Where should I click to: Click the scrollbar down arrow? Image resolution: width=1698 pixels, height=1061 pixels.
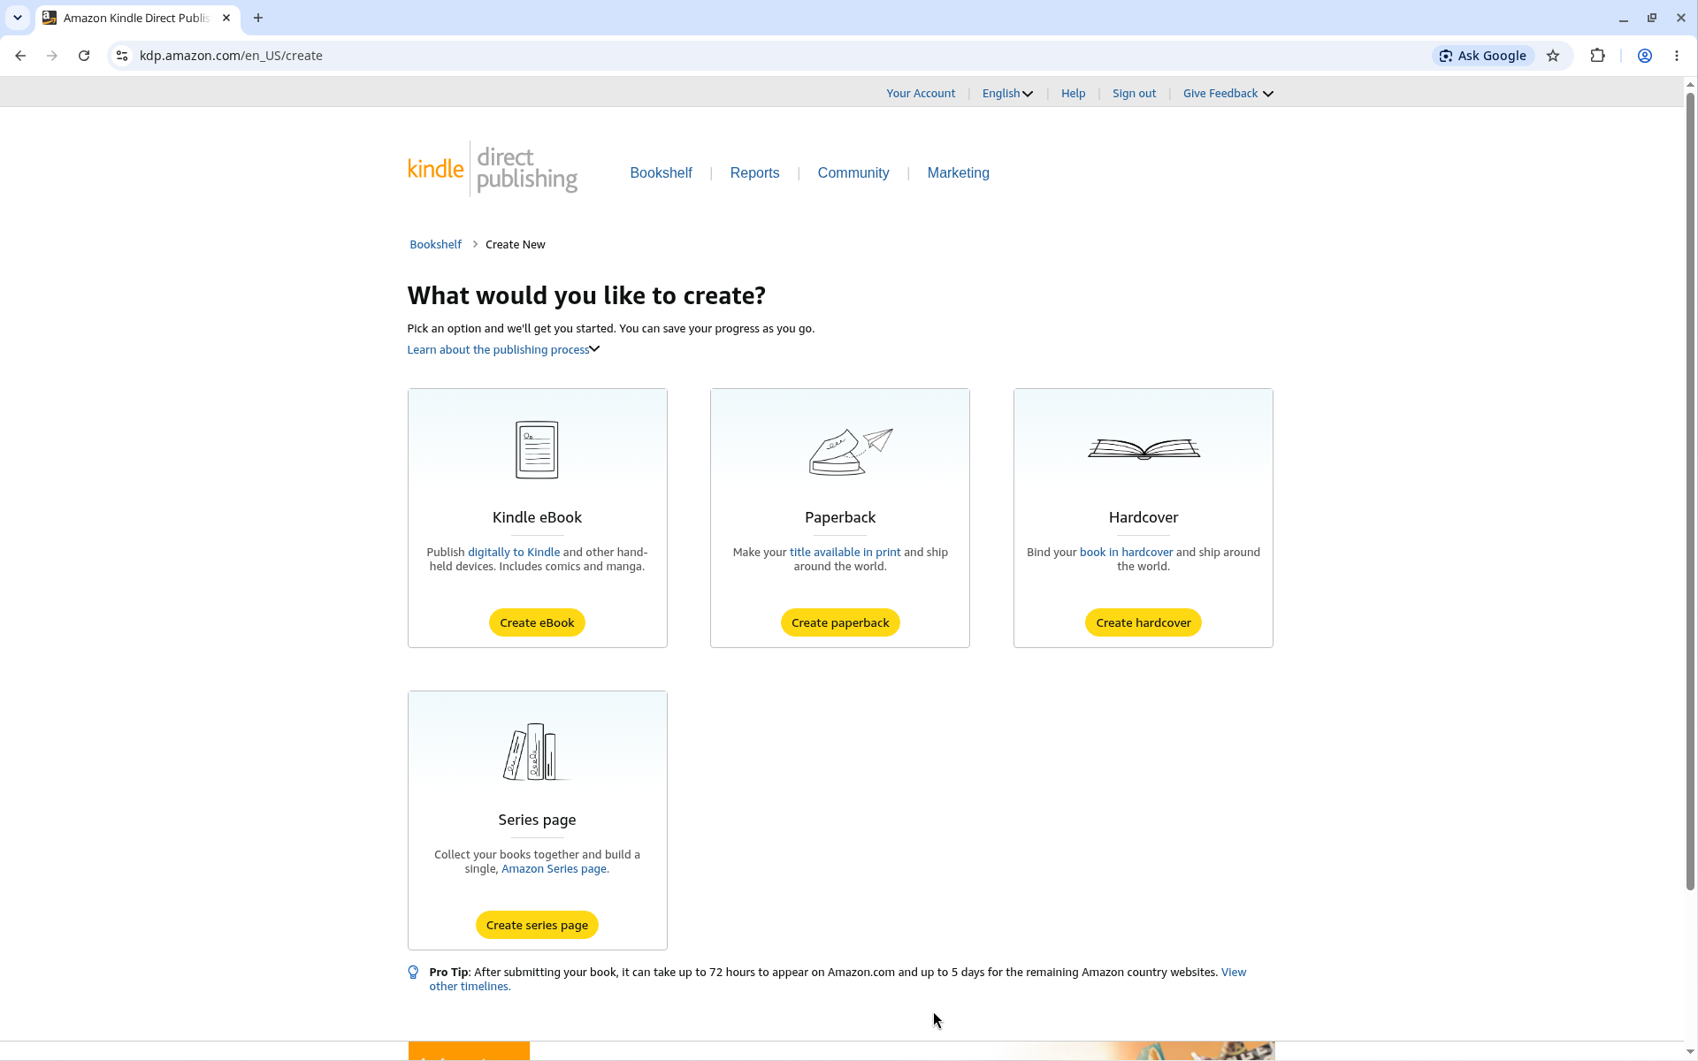pyautogui.click(x=1690, y=1051)
